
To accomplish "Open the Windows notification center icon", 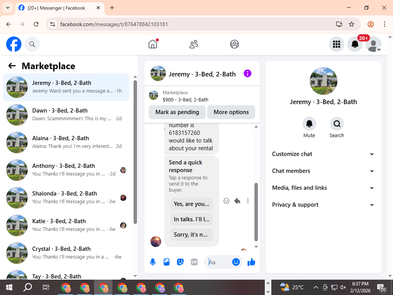I will pos(381,288).
